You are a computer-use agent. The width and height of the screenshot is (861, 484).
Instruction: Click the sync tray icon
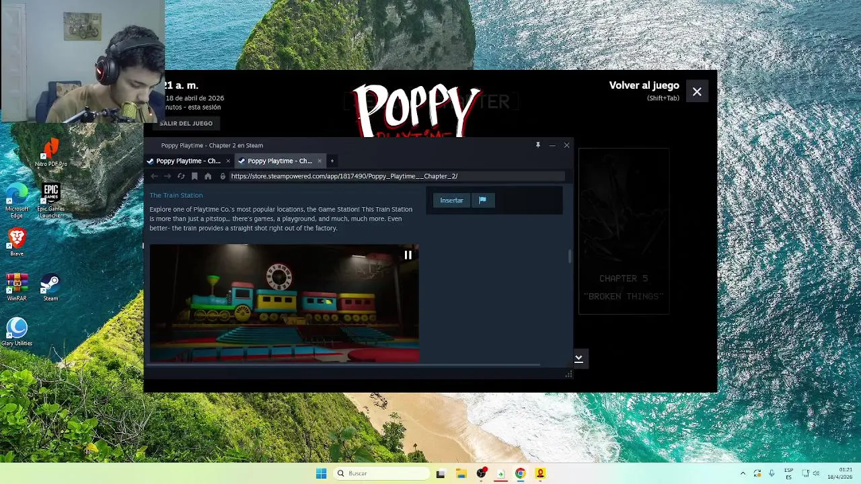click(x=757, y=473)
